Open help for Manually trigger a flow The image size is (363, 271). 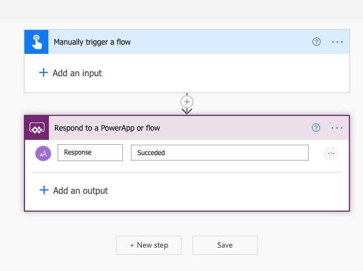pos(317,42)
